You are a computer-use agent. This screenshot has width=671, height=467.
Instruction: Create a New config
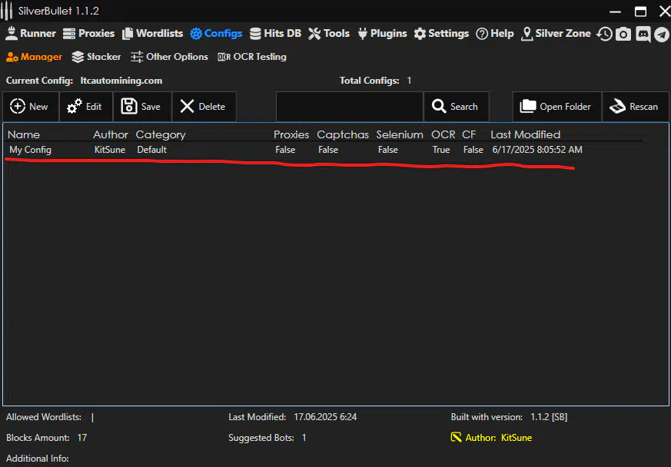(x=31, y=107)
